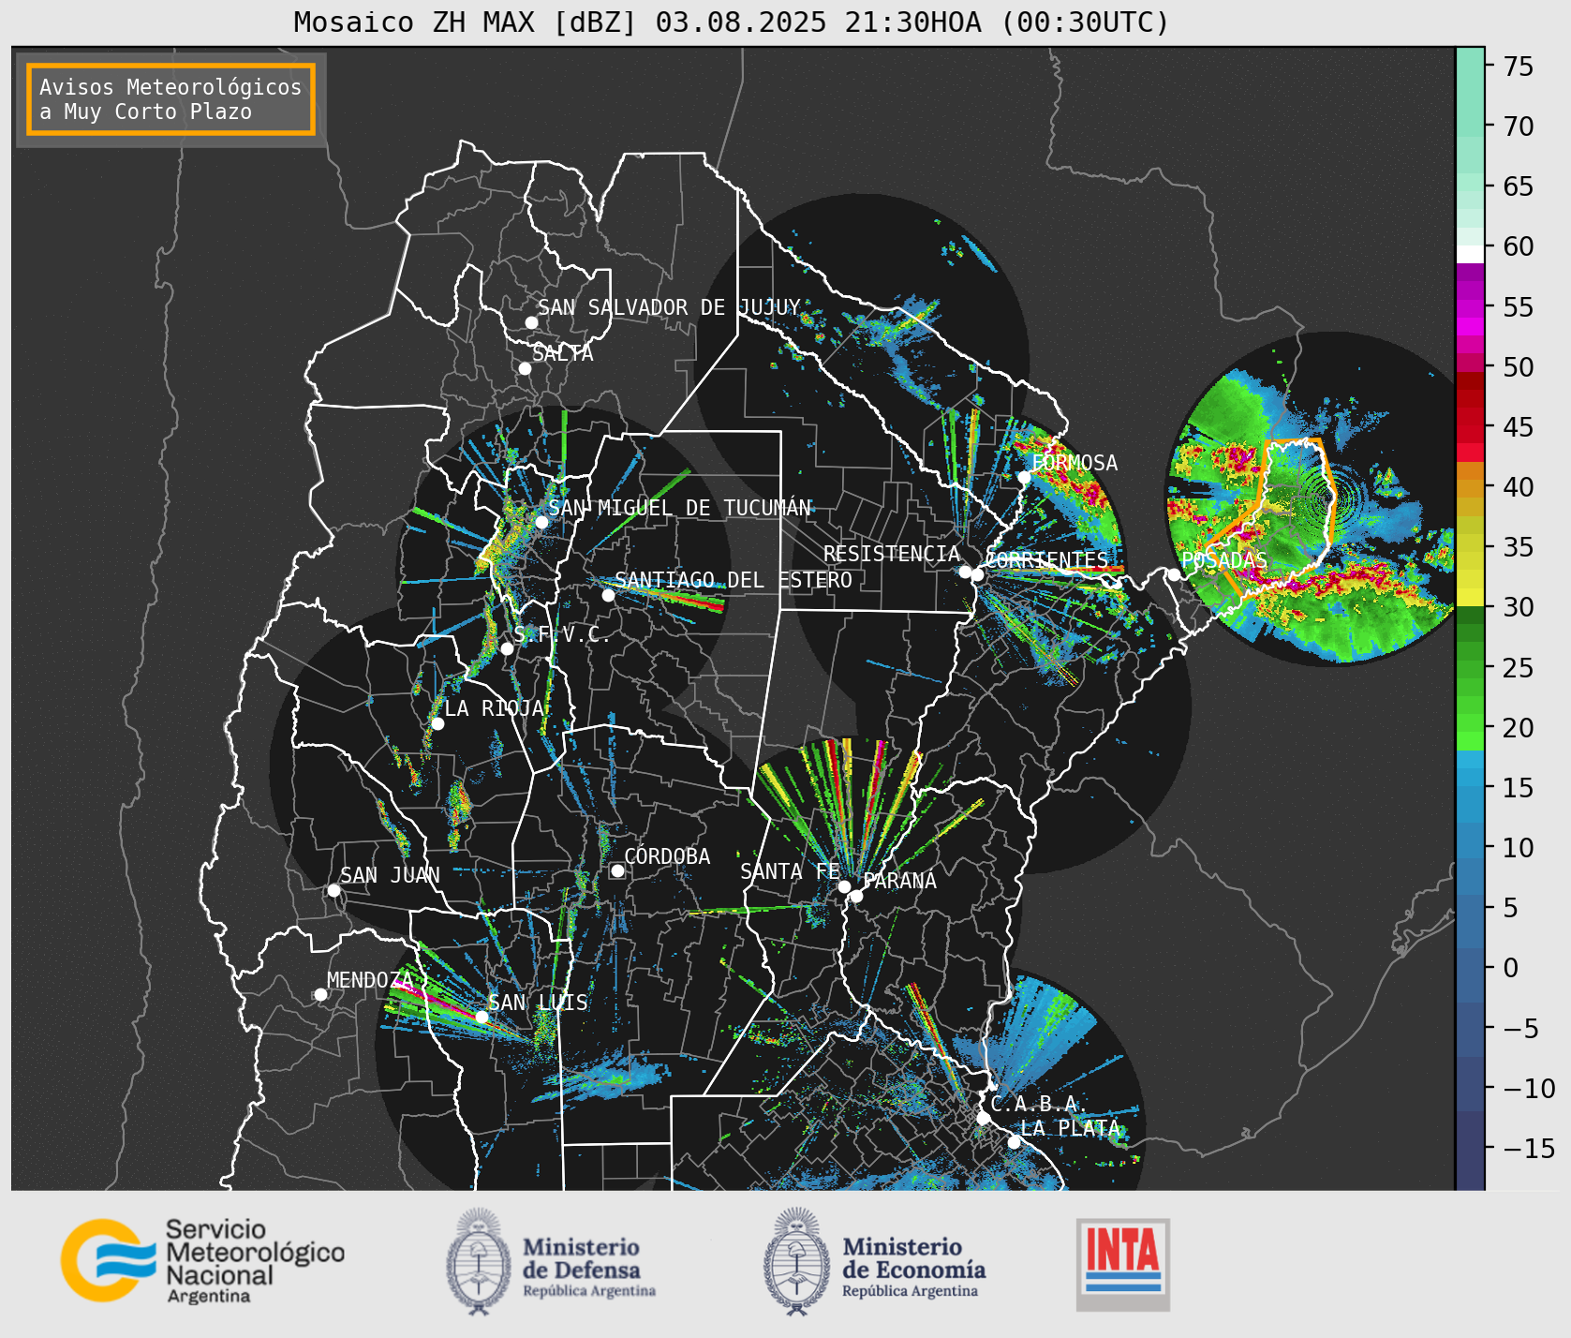Click the CÓRDOBA city label
The image size is (1571, 1338).
667,856
